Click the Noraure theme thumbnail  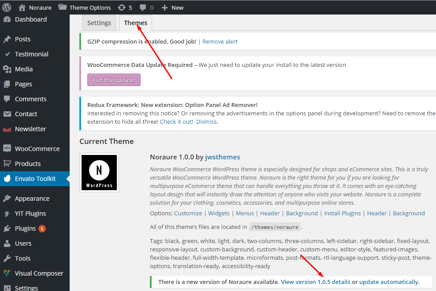click(99, 173)
